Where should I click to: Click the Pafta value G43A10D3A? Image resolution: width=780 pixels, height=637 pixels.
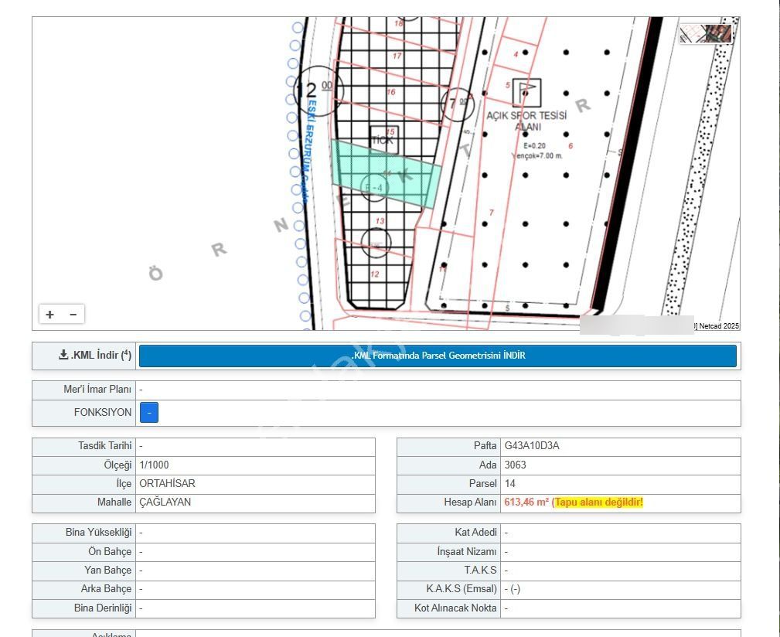(x=532, y=446)
